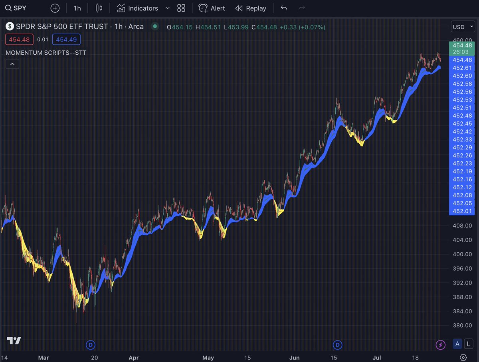Click the 452.61 indicator price label
479x362 pixels.
(462, 68)
